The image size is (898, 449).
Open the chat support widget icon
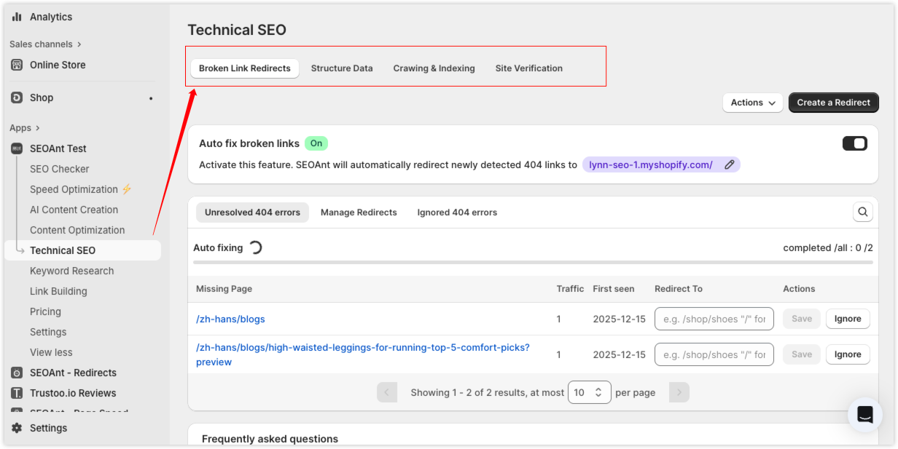[864, 415]
